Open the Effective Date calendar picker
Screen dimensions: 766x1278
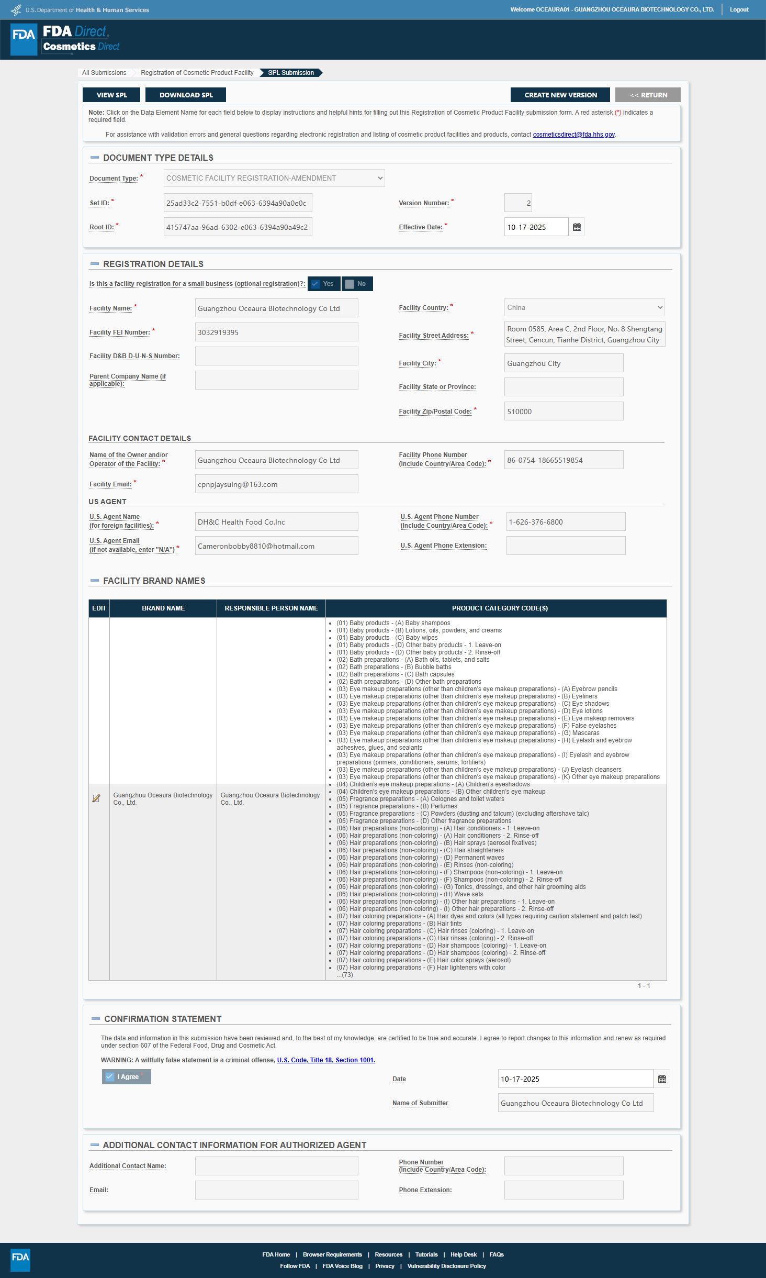point(577,227)
